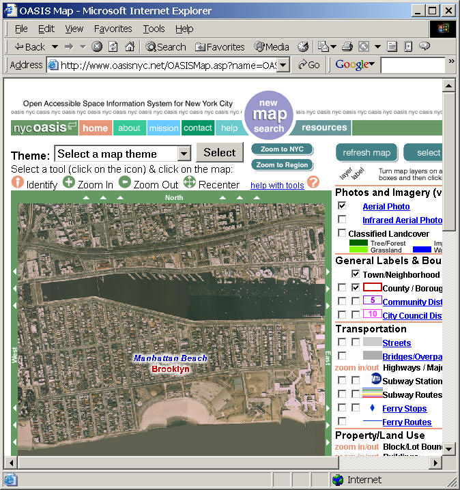Open the Media toolbar button

point(271,47)
